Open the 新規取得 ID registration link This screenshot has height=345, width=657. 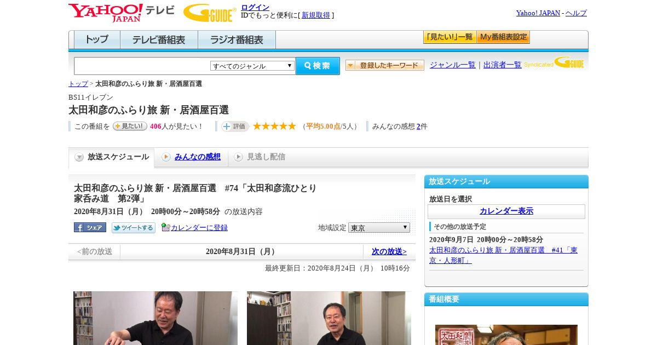[x=316, y=15]
